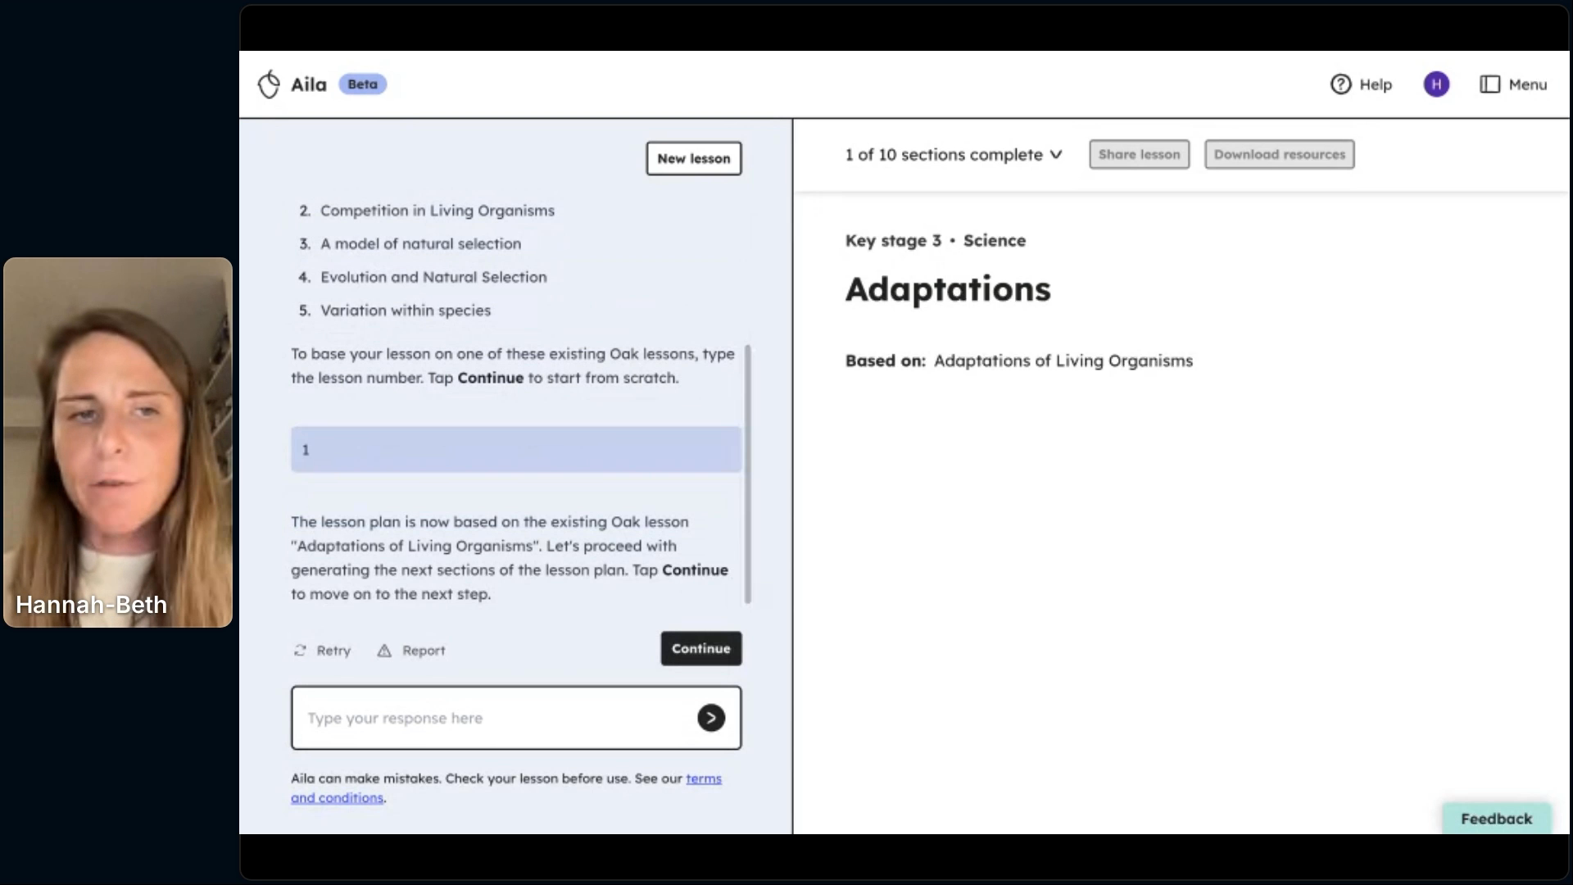The height and width of the screenshot is (885, 1573).
Task: Open the terms and conditions link
Action: point(703,778)
